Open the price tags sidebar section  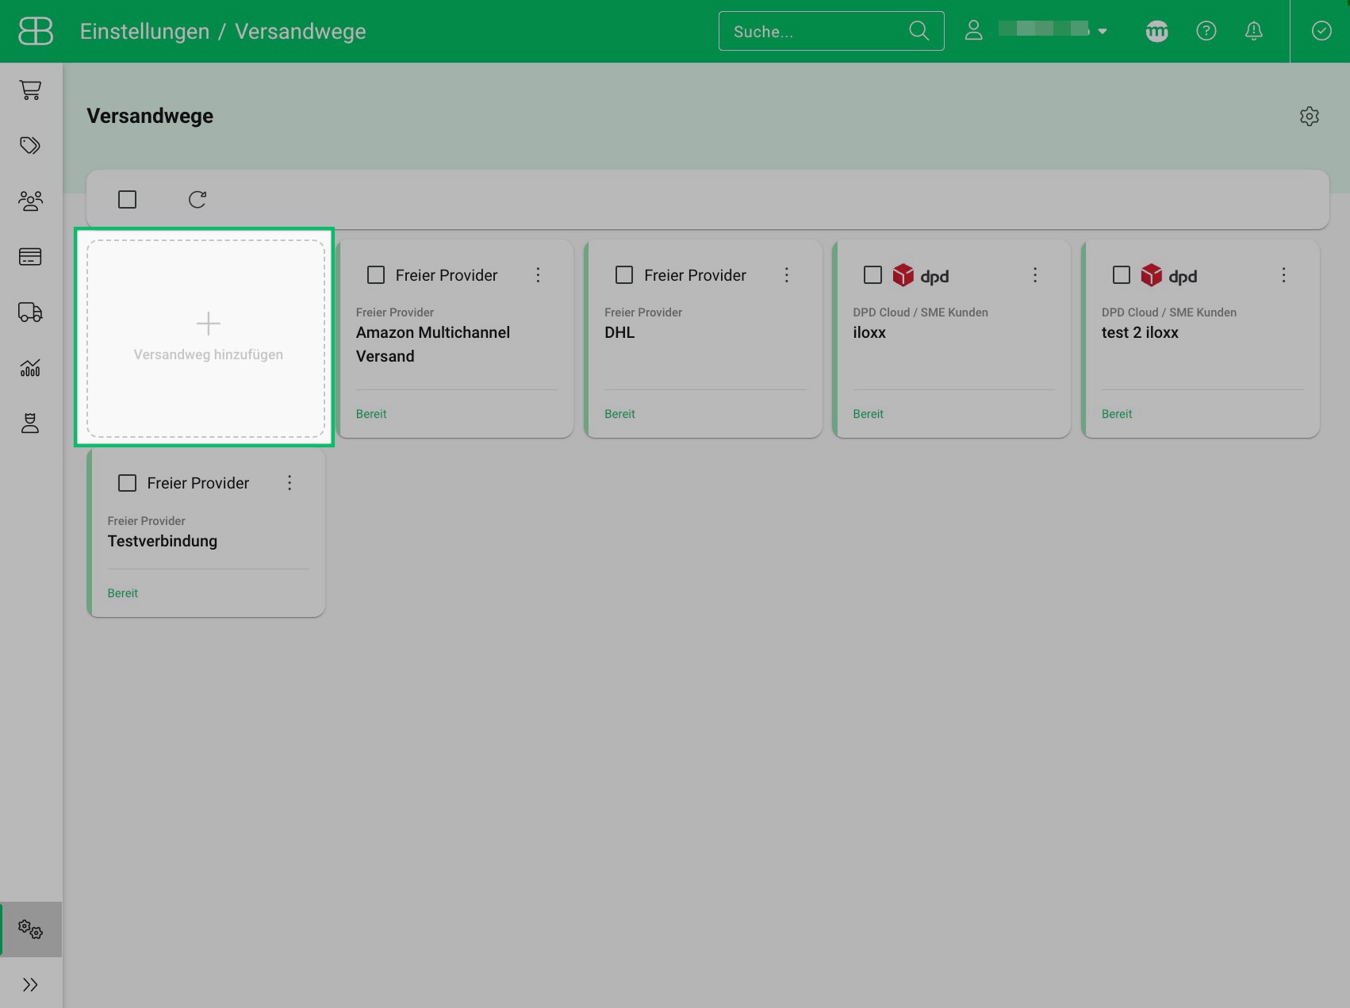(x=30, y=145)
